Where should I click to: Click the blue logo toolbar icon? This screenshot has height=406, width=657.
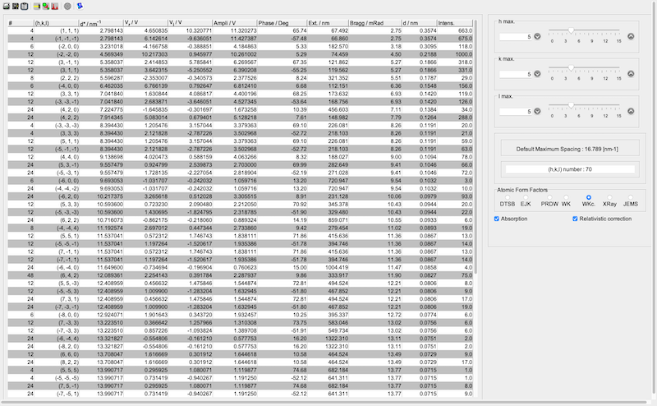coord(80,7)
